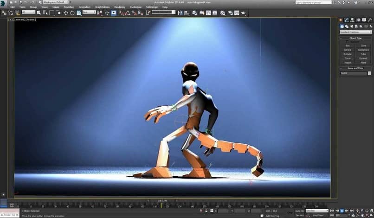Screen dimensions: 374x218
Task: Toggle Auto Key animation mode
Action: pos(299,211)
